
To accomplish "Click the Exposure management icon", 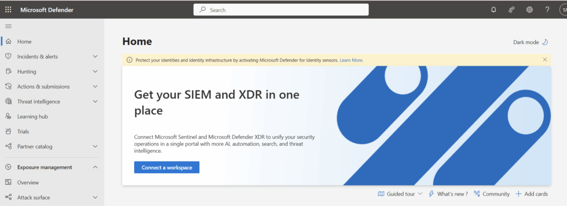I will point(8,167).
